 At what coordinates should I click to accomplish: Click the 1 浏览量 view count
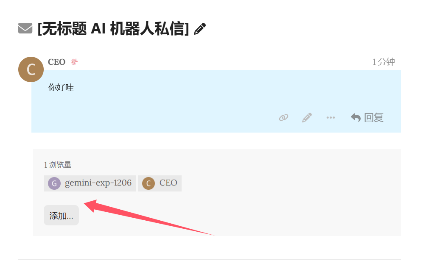61,165
